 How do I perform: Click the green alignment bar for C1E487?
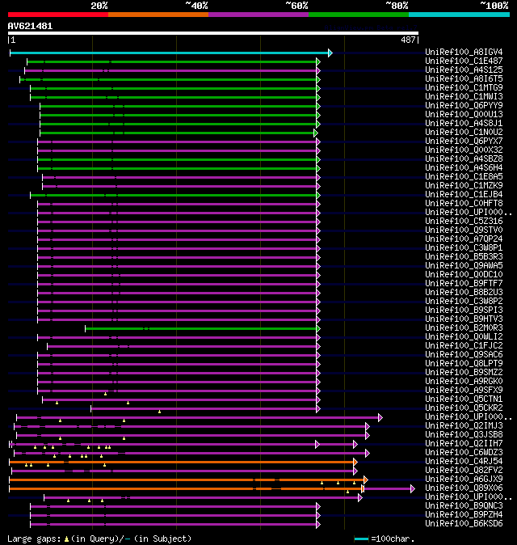(171, 62)
